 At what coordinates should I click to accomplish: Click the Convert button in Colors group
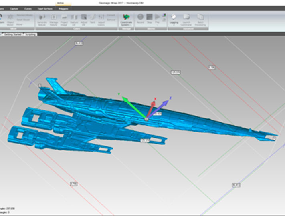(x=111, y=15)
